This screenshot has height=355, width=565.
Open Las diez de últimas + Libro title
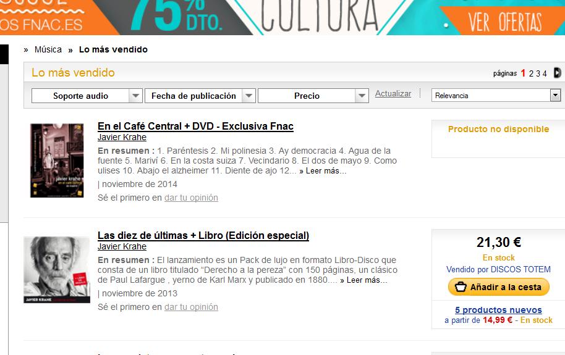(203, 235)
